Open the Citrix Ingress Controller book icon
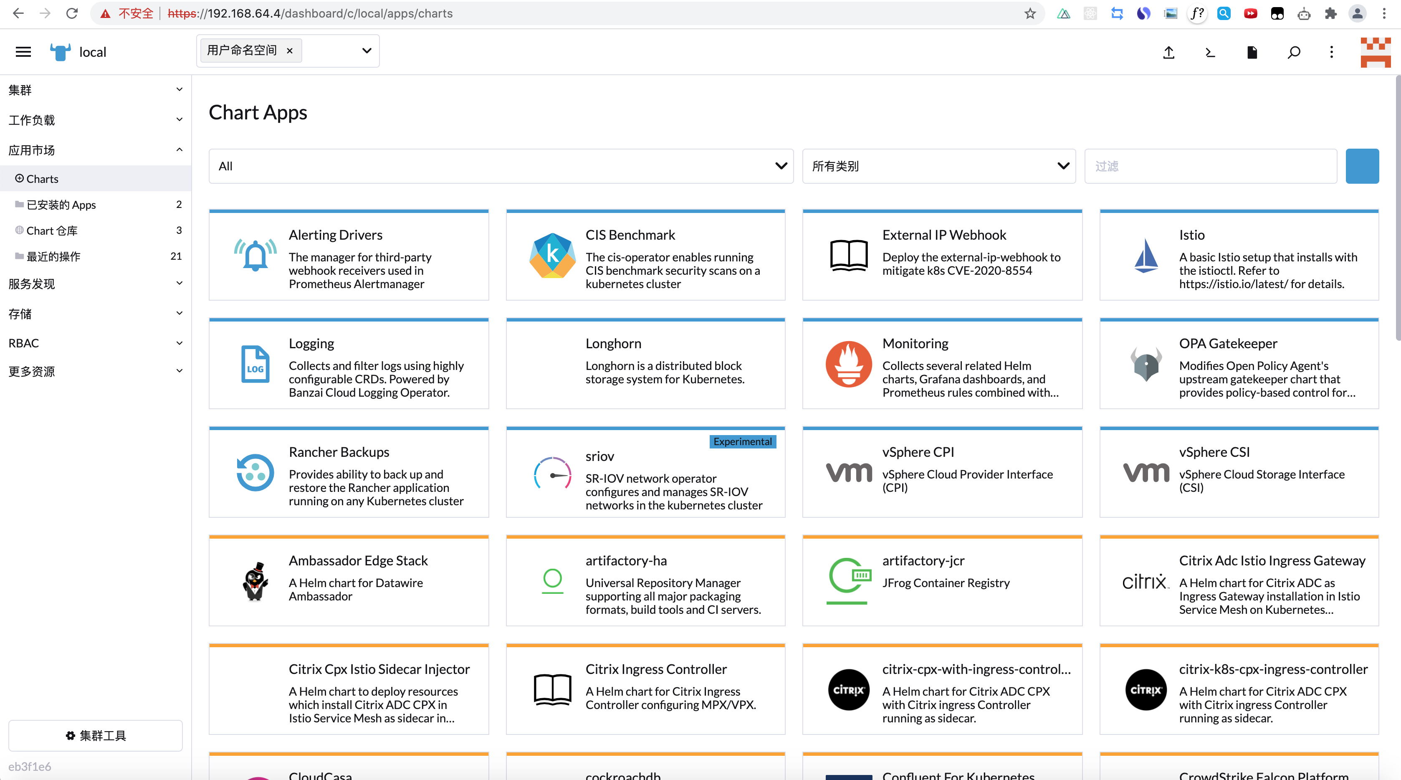The image size is (1401, 780). coord(552,689)
